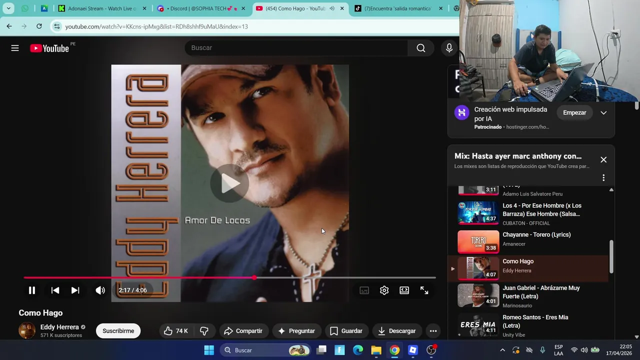Close the Como Hago YouTube tab
This screenshot has width=640, height=360.
(x=342, y=8)
